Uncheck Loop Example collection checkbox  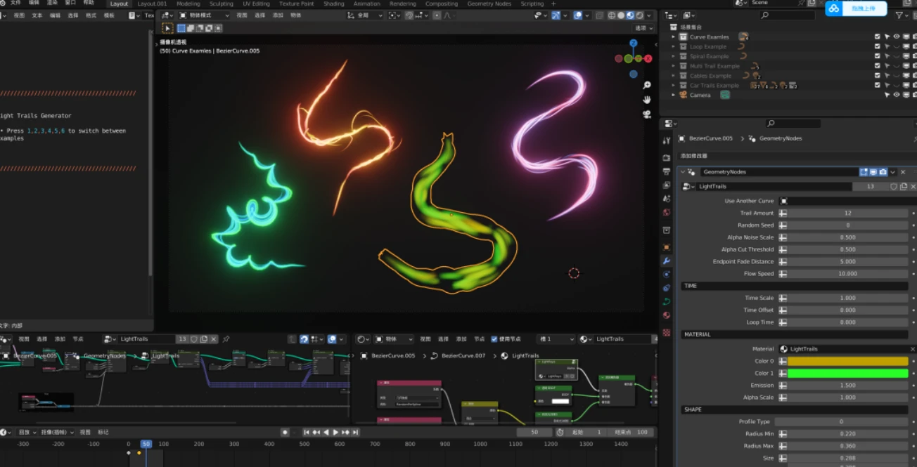click(x=877, y=46)
